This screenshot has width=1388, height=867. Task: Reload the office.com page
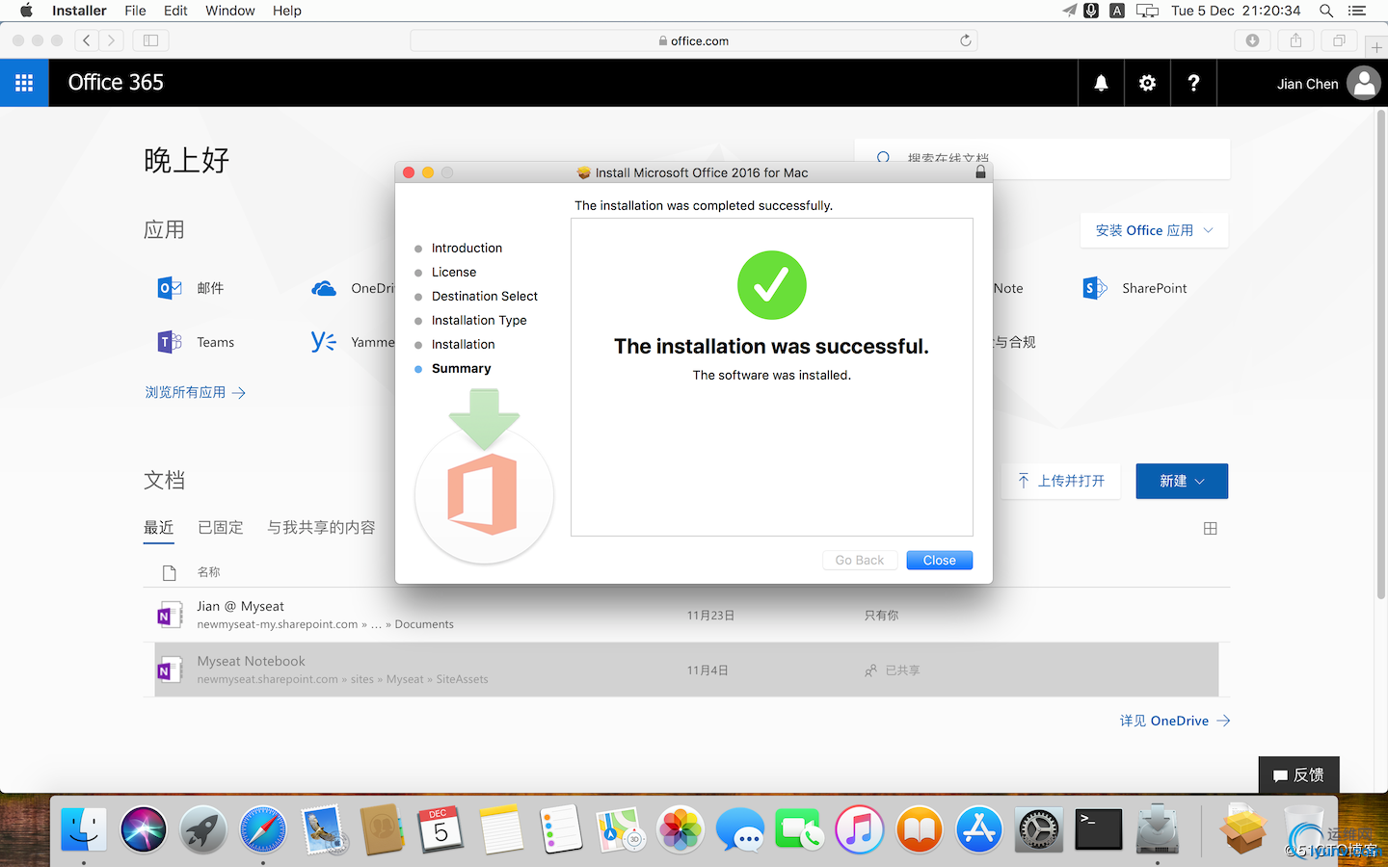tap(965, 40)
